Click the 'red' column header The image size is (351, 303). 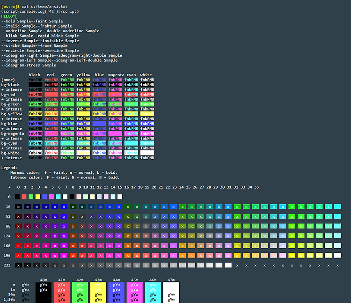pos(50,75)
